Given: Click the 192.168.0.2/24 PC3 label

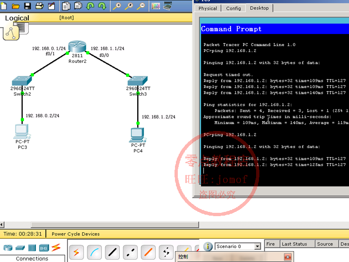Looking at the screenshot, I should coord(42,115).
